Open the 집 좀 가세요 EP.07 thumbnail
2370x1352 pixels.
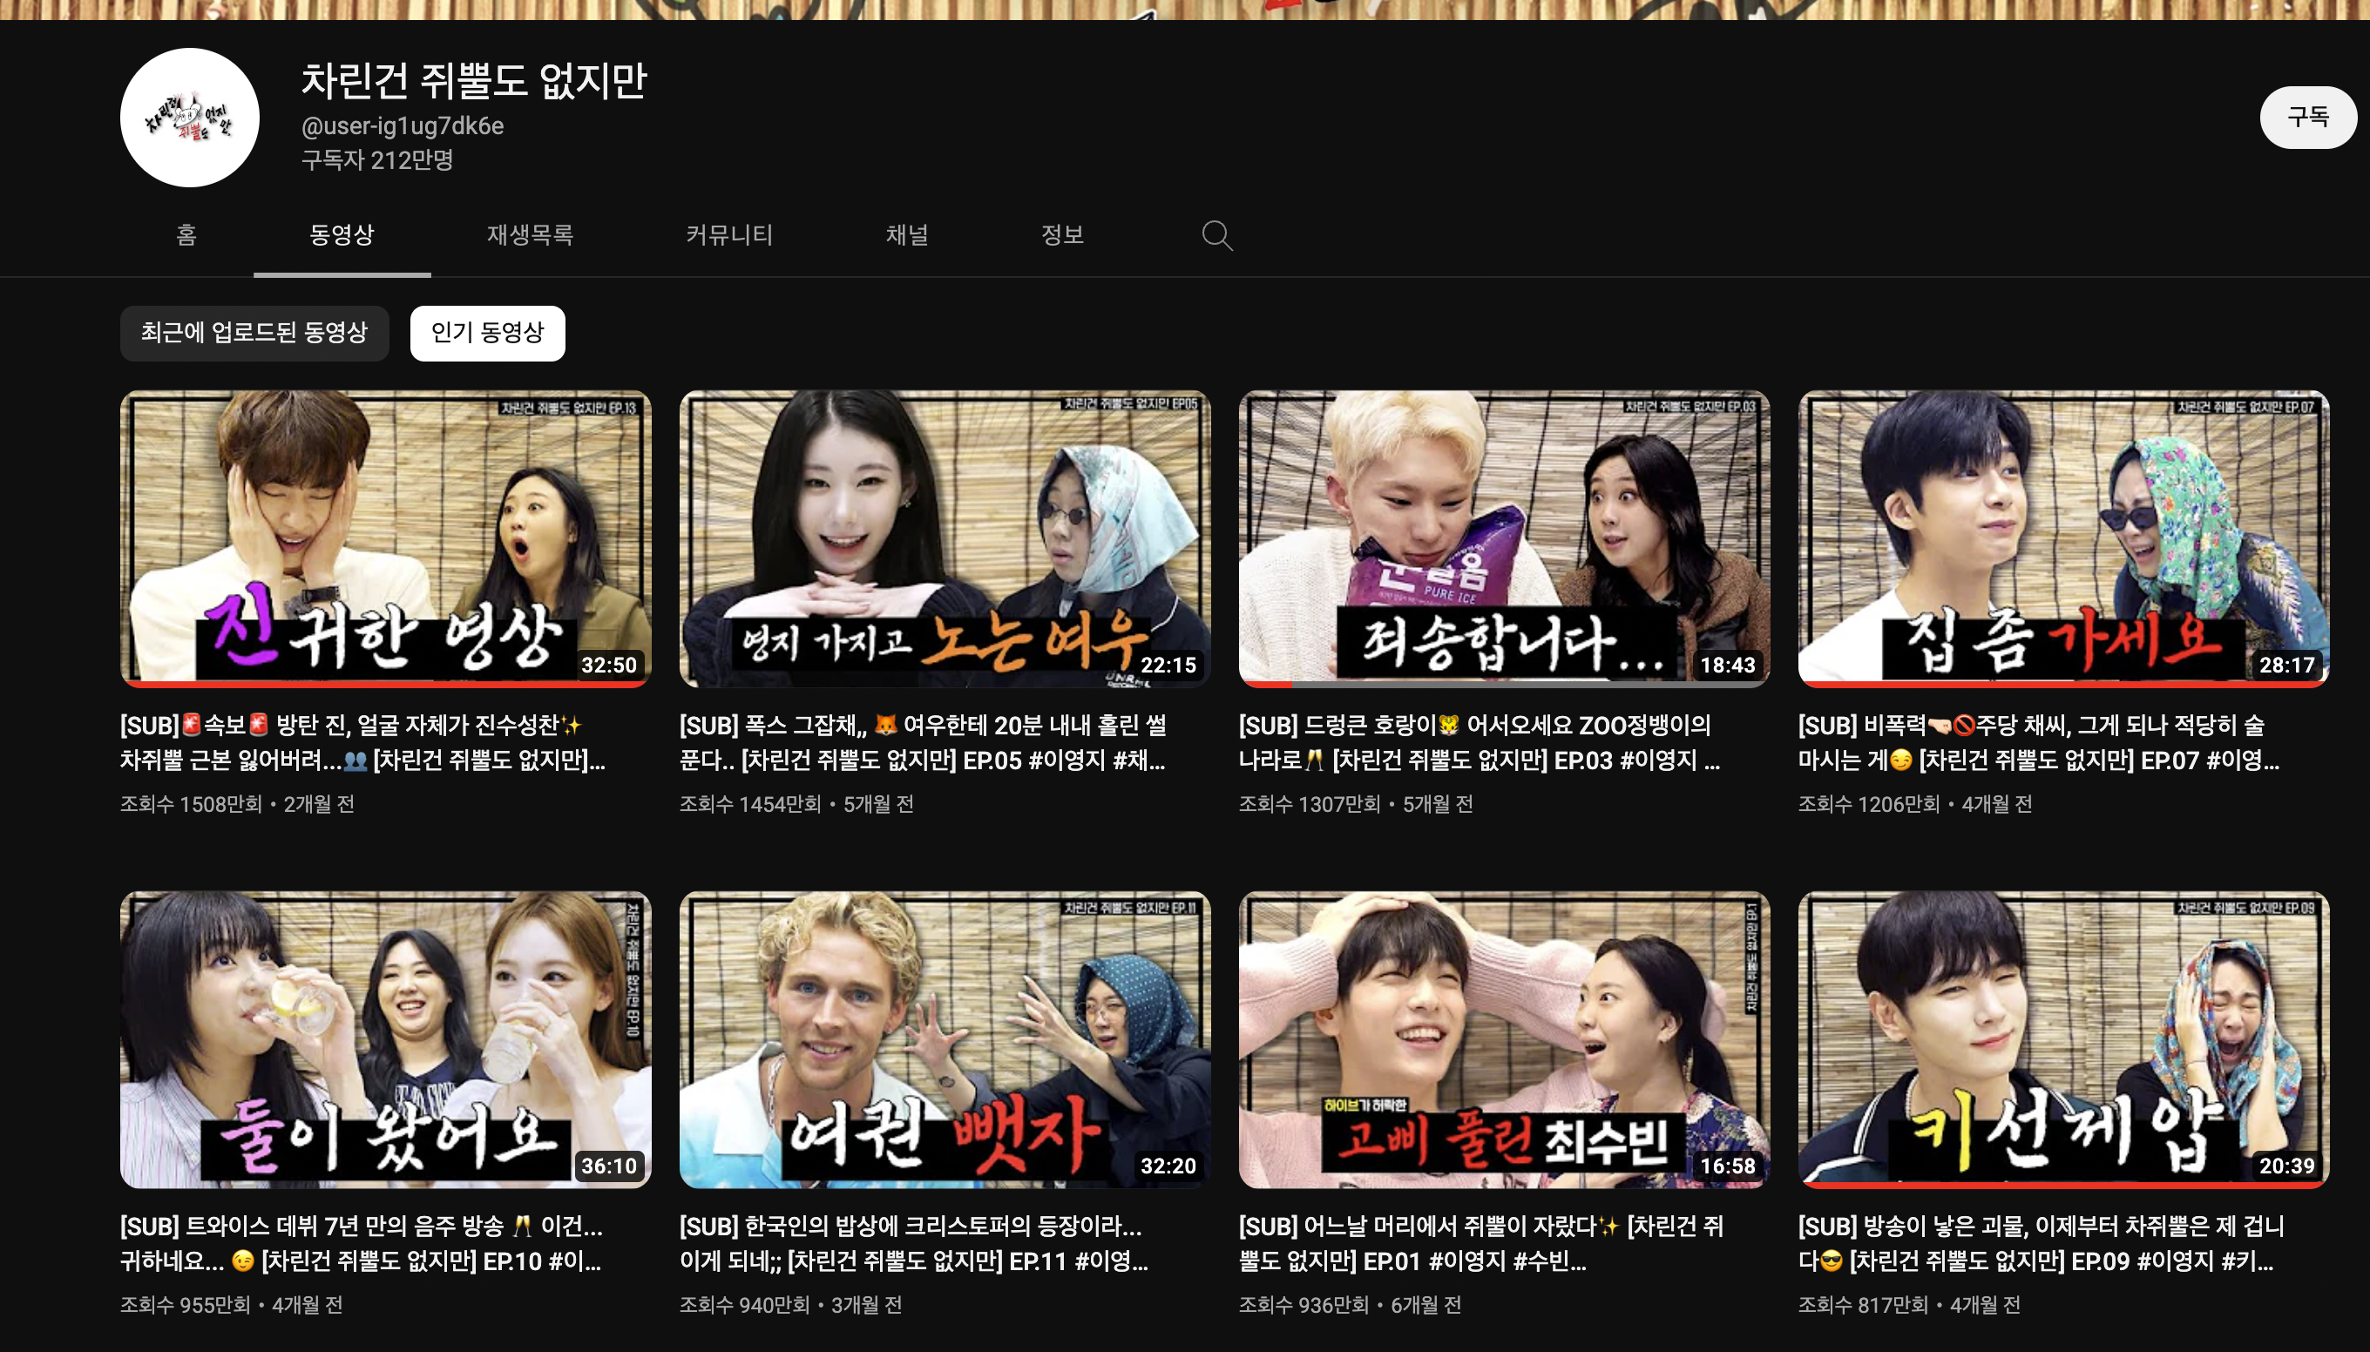tap(2062, 537)
